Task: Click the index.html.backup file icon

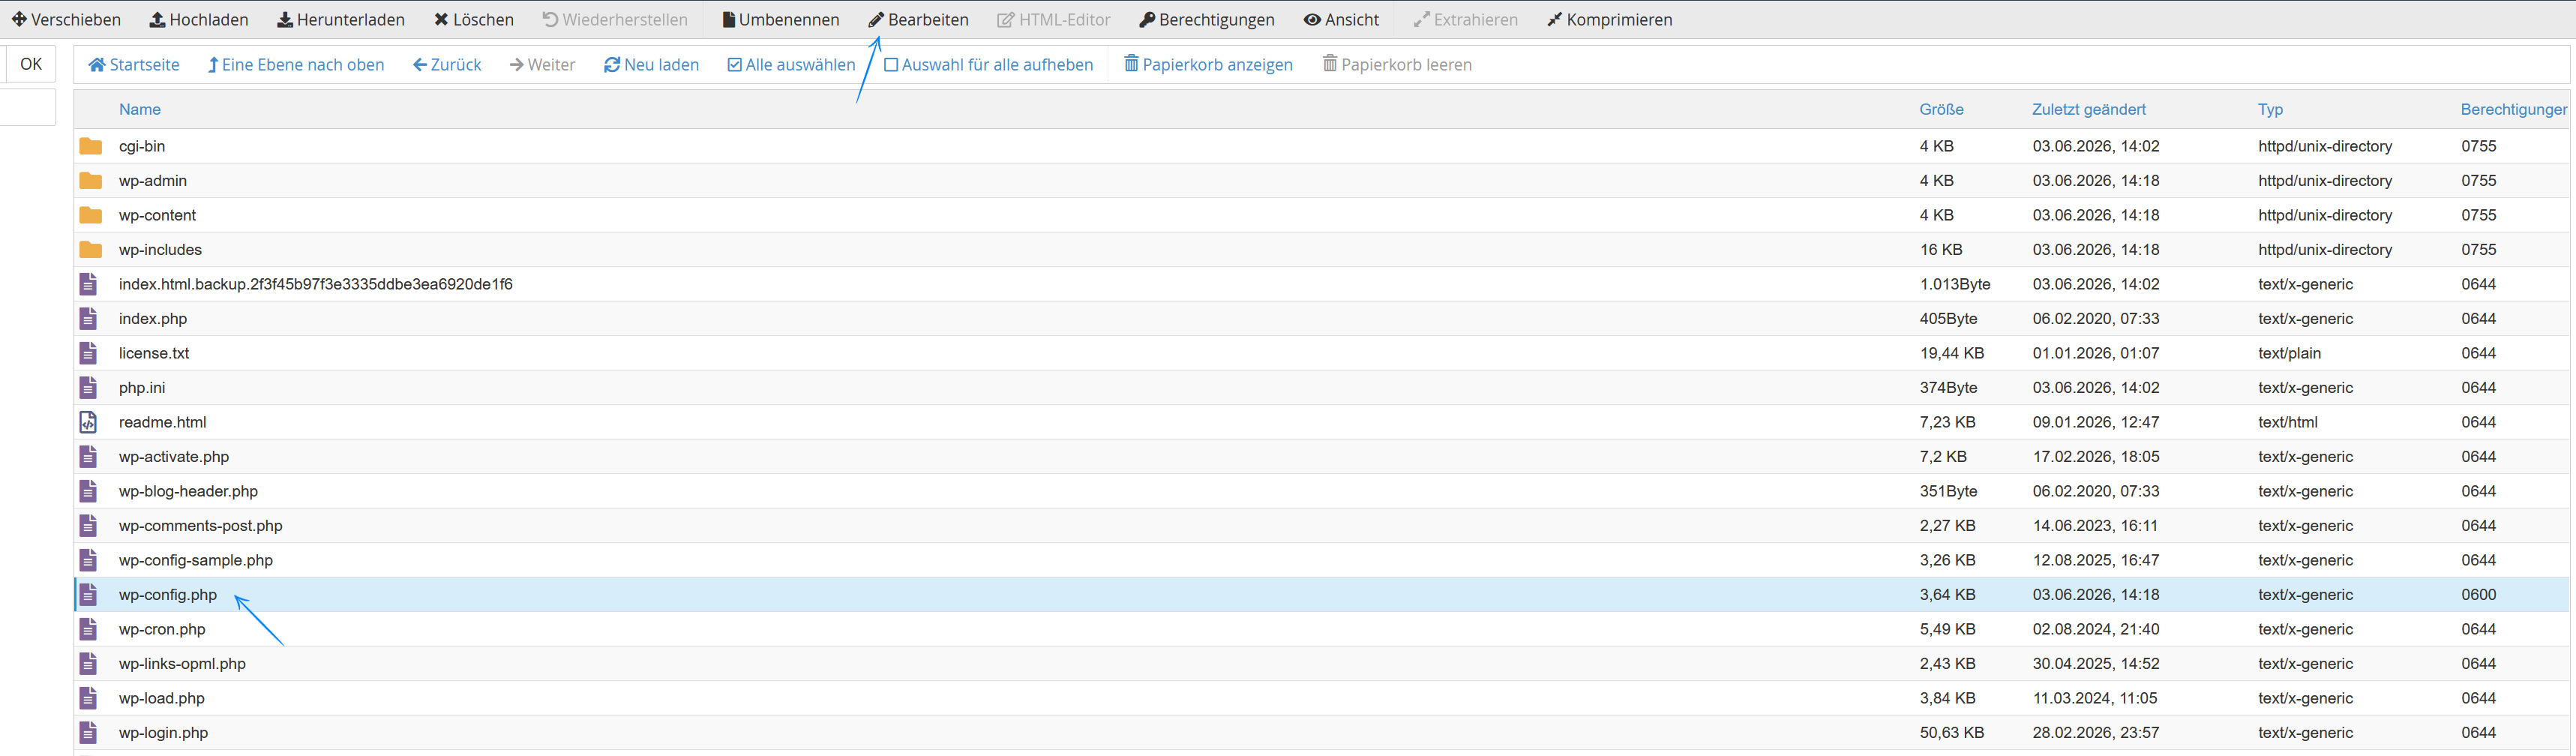Action: tap(88, 284)
